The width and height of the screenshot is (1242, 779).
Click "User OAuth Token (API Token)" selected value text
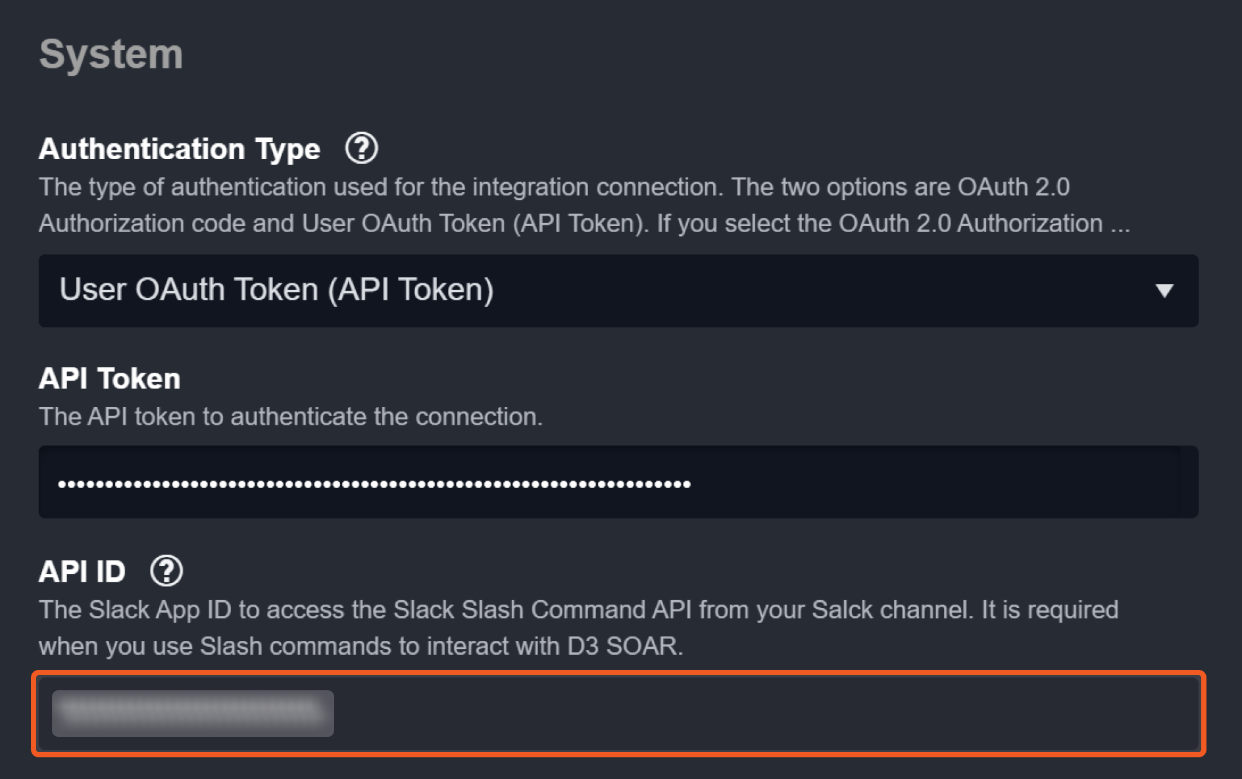pos(276,290)
